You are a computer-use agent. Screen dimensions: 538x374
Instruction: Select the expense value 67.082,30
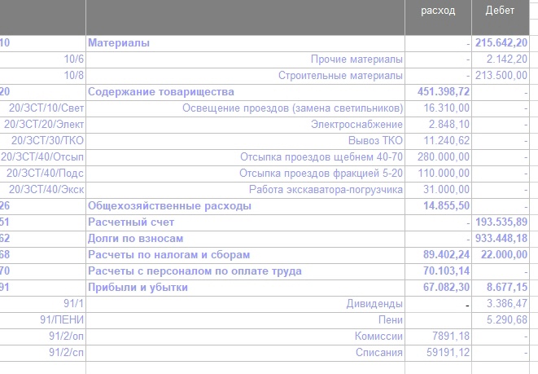click(x=446, y=287)
